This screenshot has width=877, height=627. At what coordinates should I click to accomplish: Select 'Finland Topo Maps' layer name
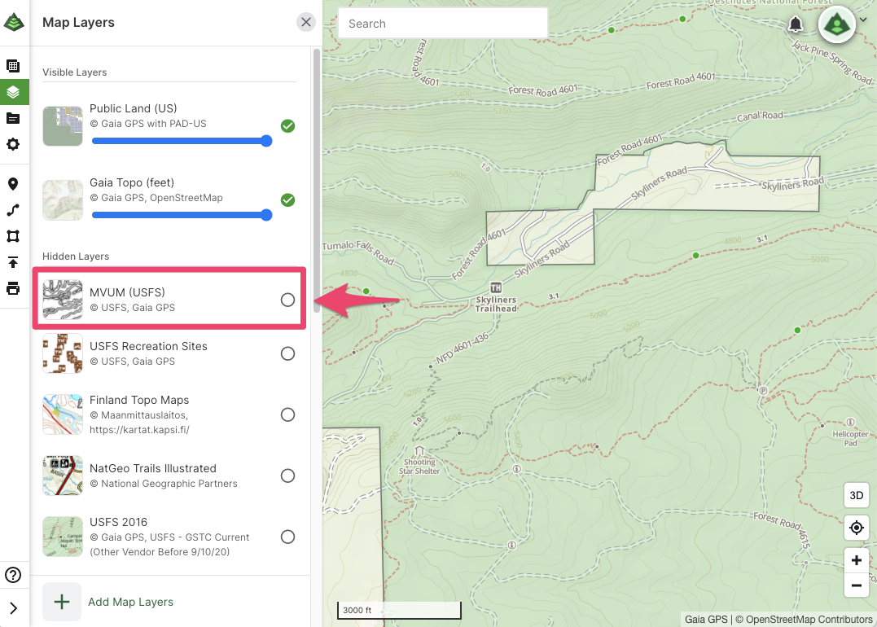[139, 400]
